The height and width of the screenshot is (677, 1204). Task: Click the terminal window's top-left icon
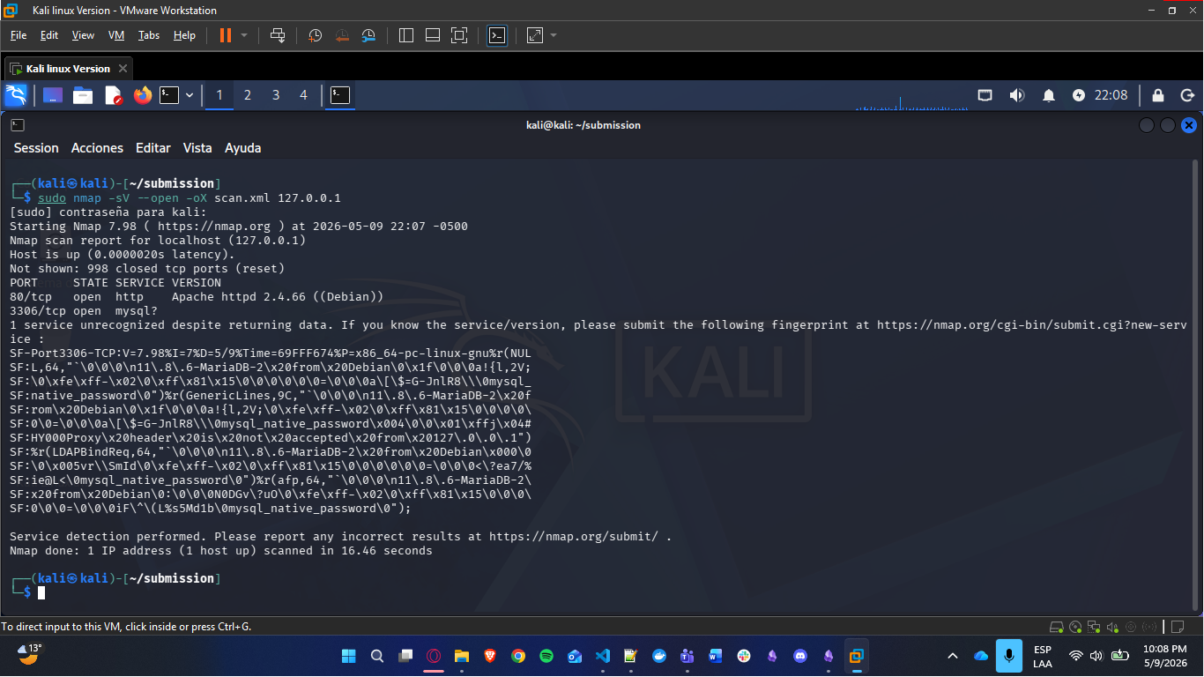coord(18,125)
